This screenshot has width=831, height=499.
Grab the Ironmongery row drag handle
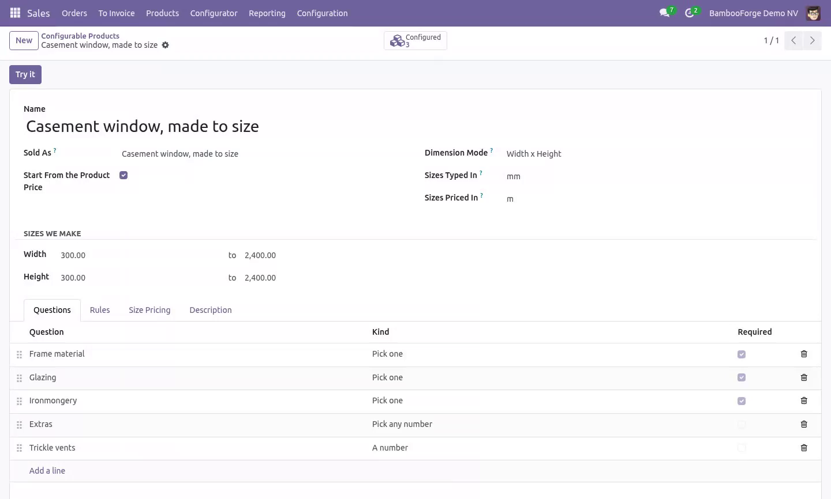pyautogui.click(x=19, y=401)
